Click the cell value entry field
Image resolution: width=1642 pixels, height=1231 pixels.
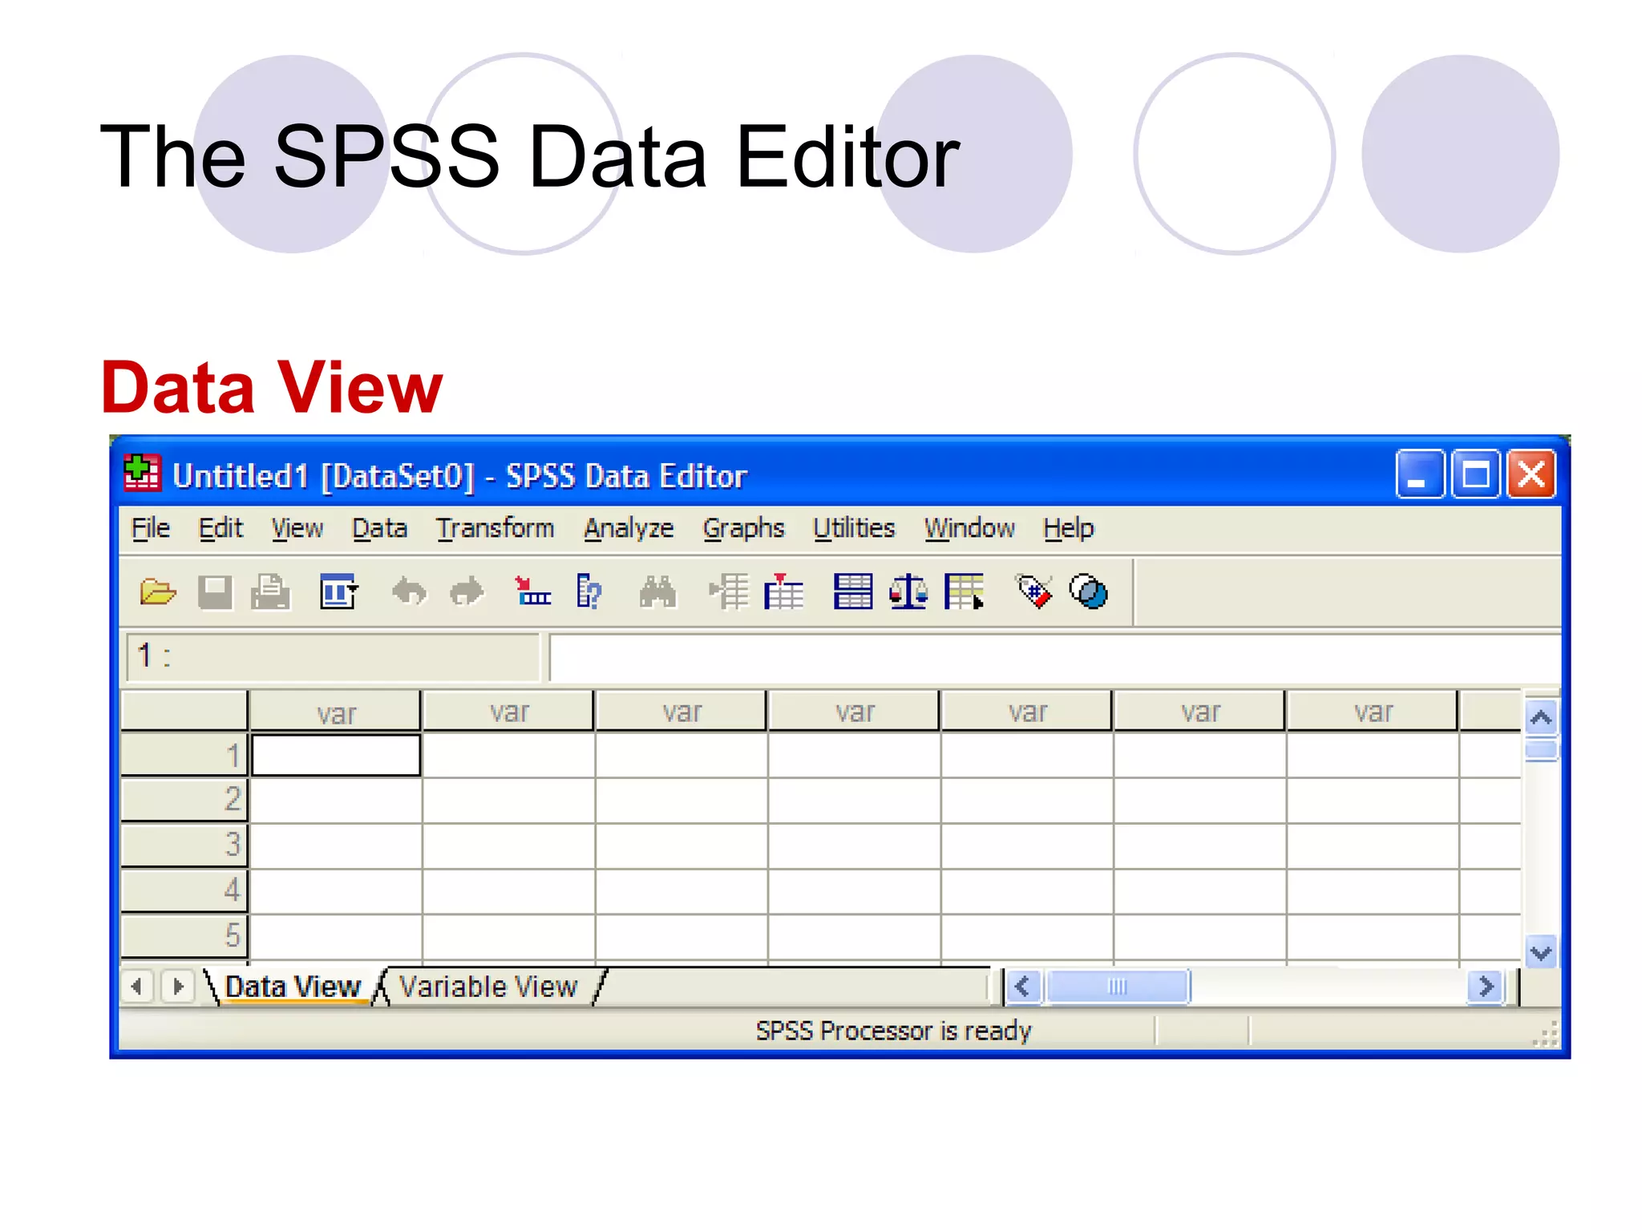tap(1055, 657)
